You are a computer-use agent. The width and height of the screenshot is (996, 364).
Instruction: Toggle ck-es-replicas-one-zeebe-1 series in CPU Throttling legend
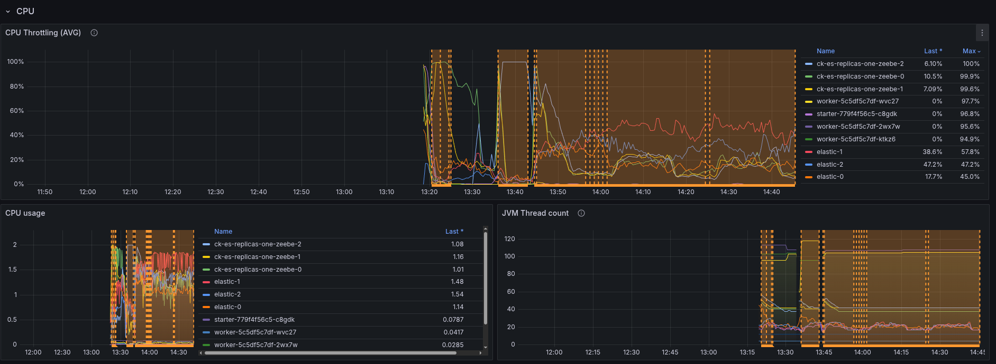pyautogui.click(x=860, y=89)
